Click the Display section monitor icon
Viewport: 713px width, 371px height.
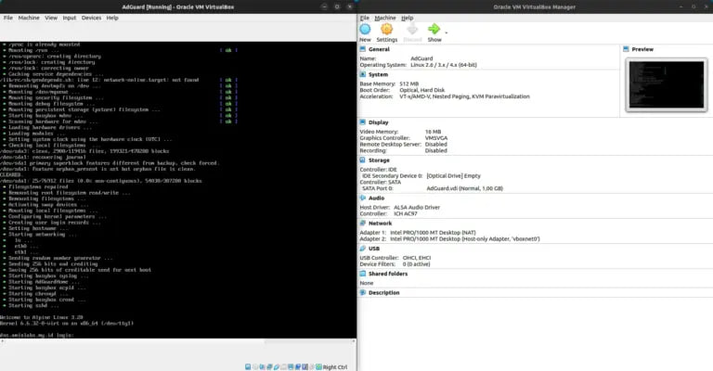(x=363, y=122)
